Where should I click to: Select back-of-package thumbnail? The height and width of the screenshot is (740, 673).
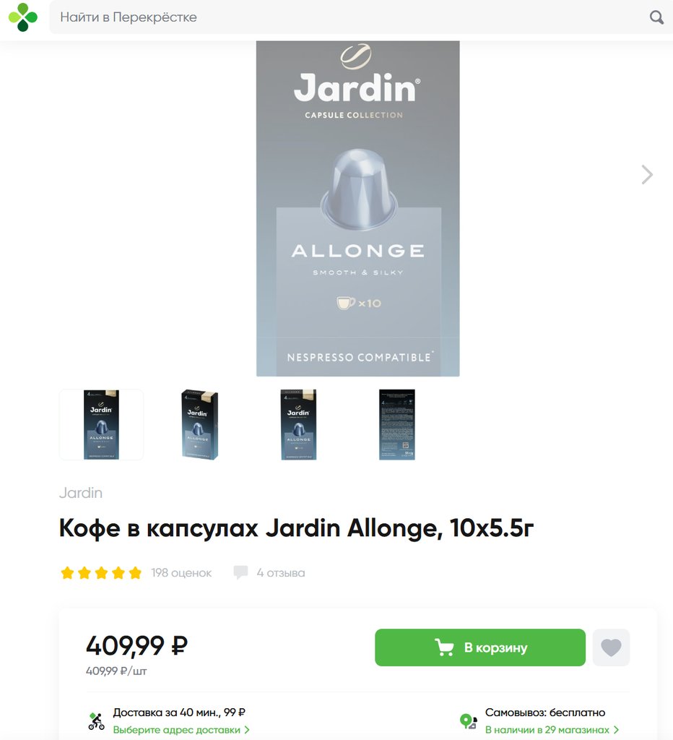point(397,424)
